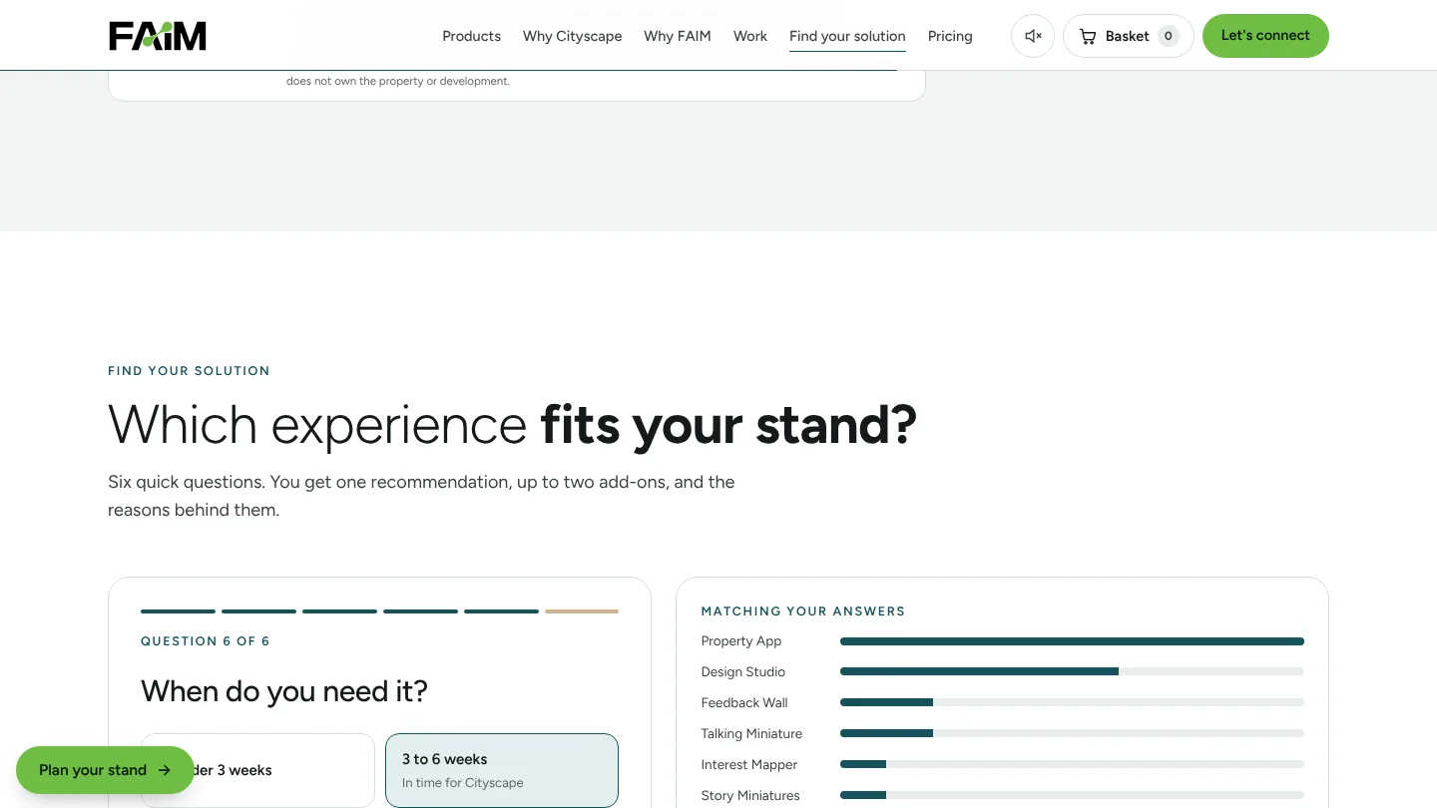Click the Let's connect button
1437x808 pixels.
click(1265, 36)
